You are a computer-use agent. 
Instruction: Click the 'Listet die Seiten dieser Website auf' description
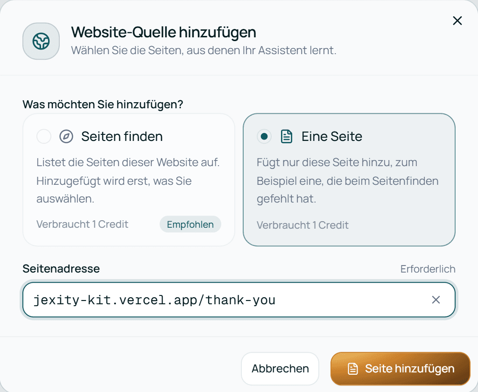tap(128, 181)
